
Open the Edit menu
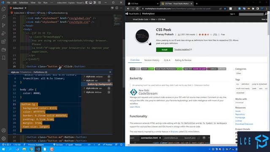click(x=15, y=3)
